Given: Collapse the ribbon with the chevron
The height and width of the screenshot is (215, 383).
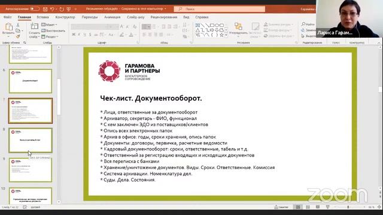Looking at the screenshot, I should coord(379,42).
